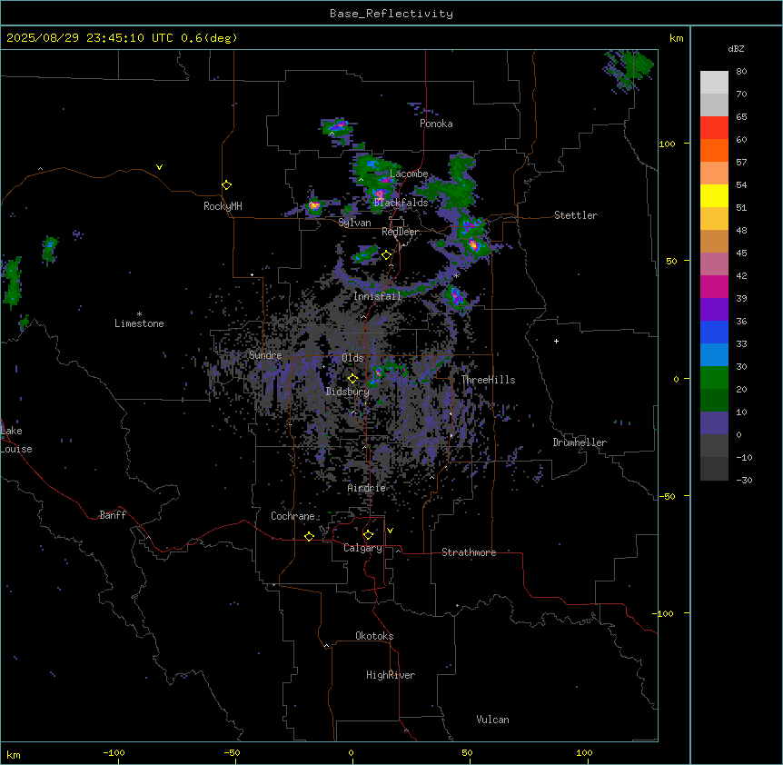The image size is (783, 765).
Task: Select the Didsbury label
Action: (x=348, y=392)
